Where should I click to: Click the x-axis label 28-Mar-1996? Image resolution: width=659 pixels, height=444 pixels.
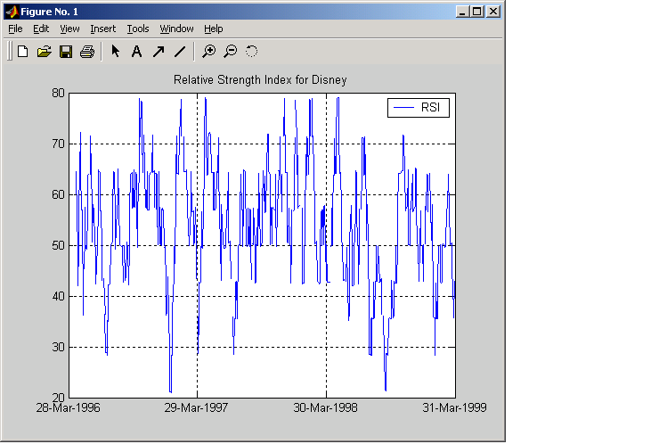pyautogui.click(x=68, y=407)
